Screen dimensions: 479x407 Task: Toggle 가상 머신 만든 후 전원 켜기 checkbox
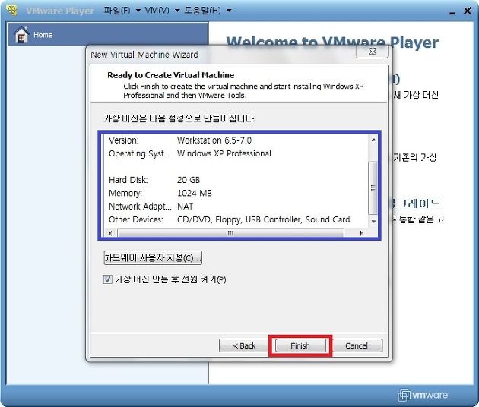(x=107, y=279)
